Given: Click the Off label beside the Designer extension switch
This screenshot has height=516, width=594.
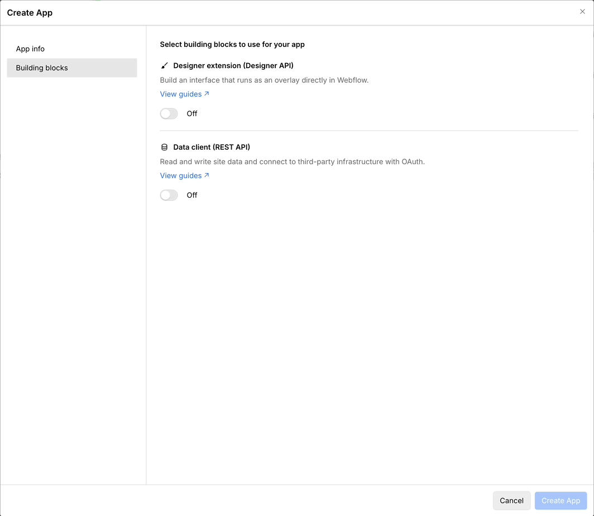Looking at the screenshot, I should (192, 113).
